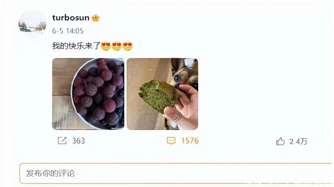This screenshot has width=334, height=187.
Task: Click the comment count 1576
Action: 190,141
